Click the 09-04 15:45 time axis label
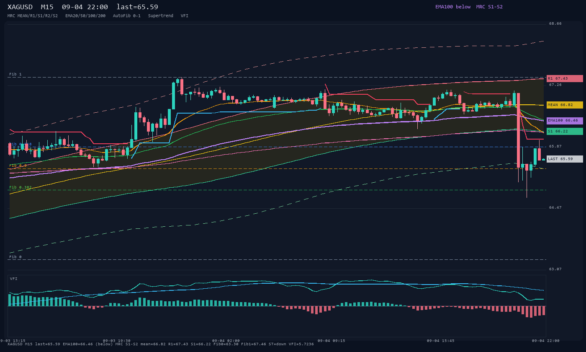 441,341
